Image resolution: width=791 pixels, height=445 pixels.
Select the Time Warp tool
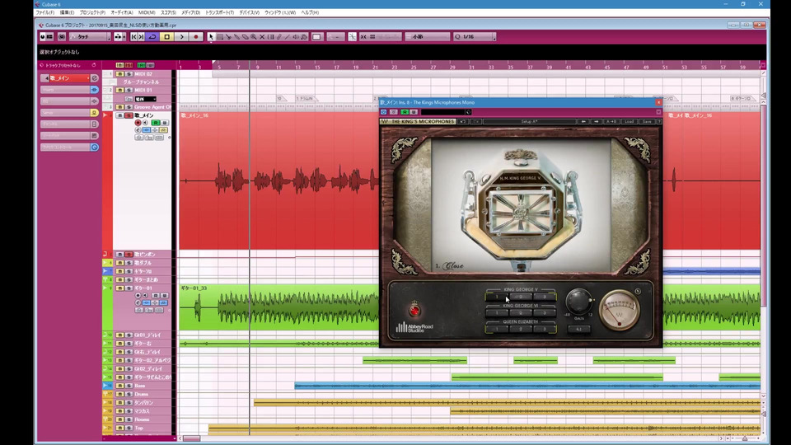(271, 37)
